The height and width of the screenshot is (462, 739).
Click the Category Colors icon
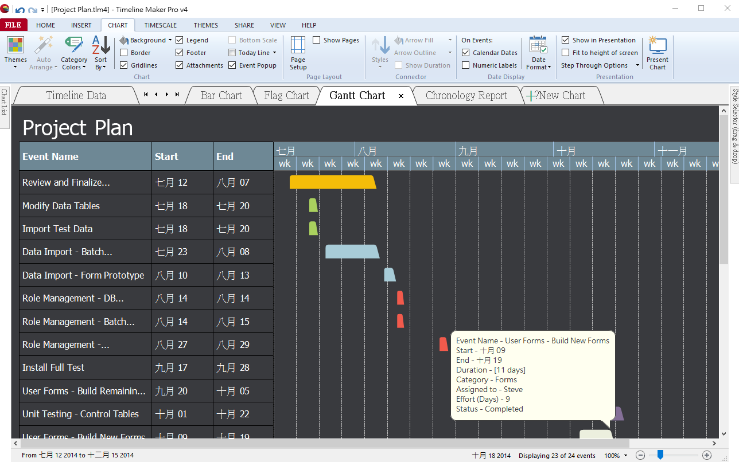point(74,45)
